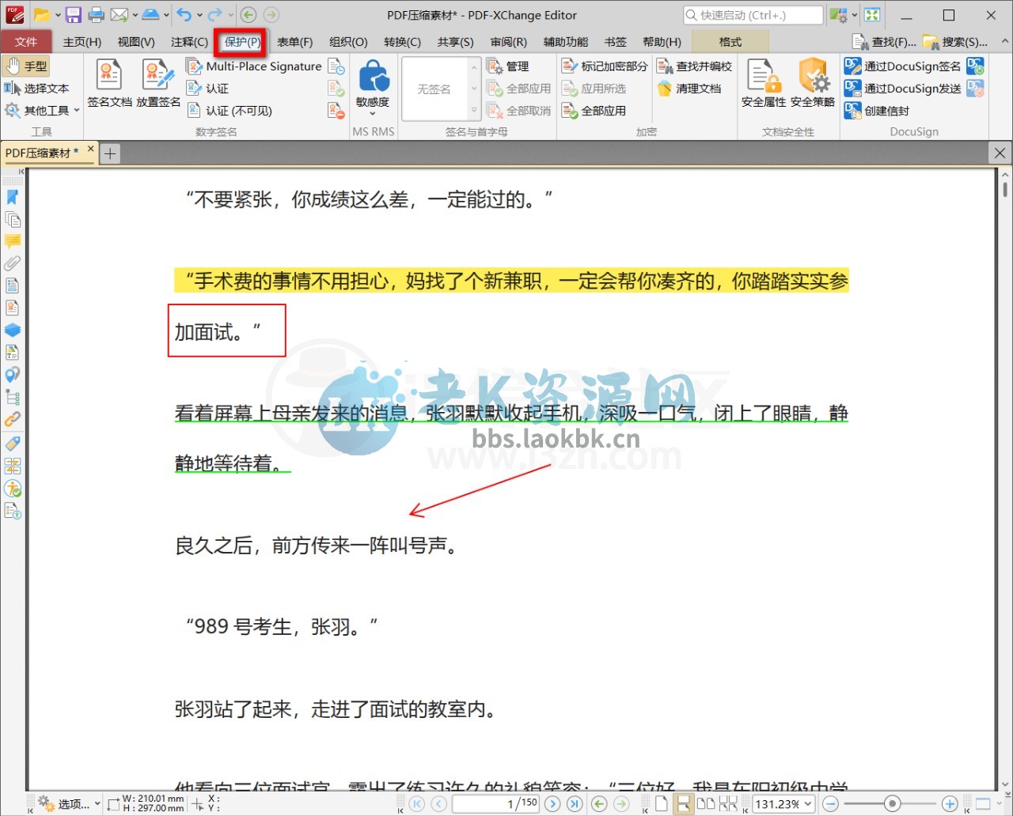Click the Scan icon
1013x816 pixels.
pos(151,14)
